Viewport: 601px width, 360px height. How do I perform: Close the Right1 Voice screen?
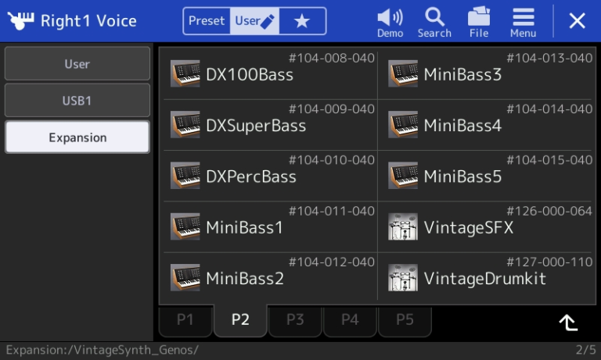point(577,20)
